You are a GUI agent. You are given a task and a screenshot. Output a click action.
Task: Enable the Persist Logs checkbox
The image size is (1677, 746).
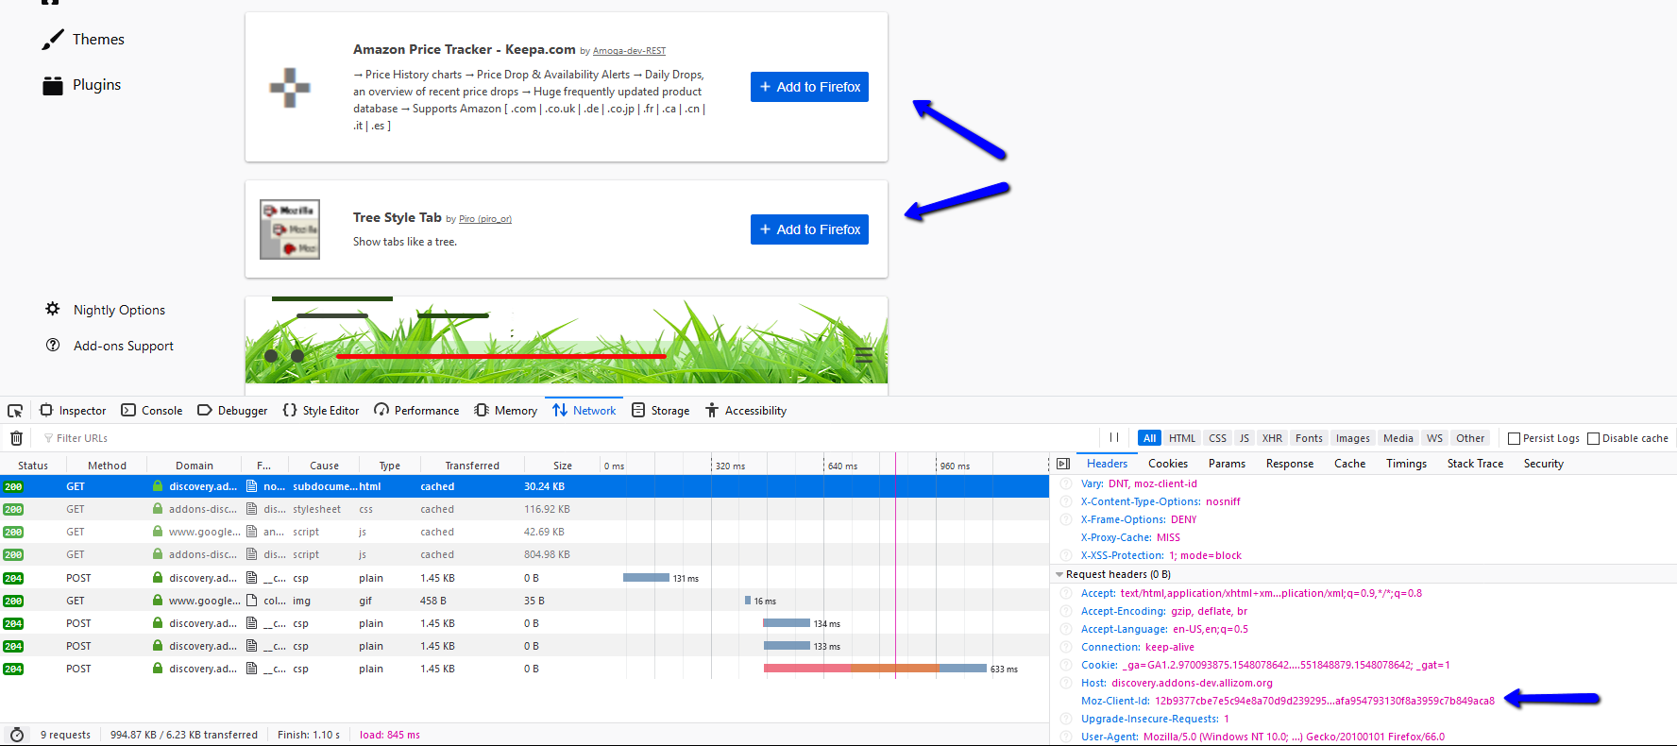click(x=1515, y=438)
